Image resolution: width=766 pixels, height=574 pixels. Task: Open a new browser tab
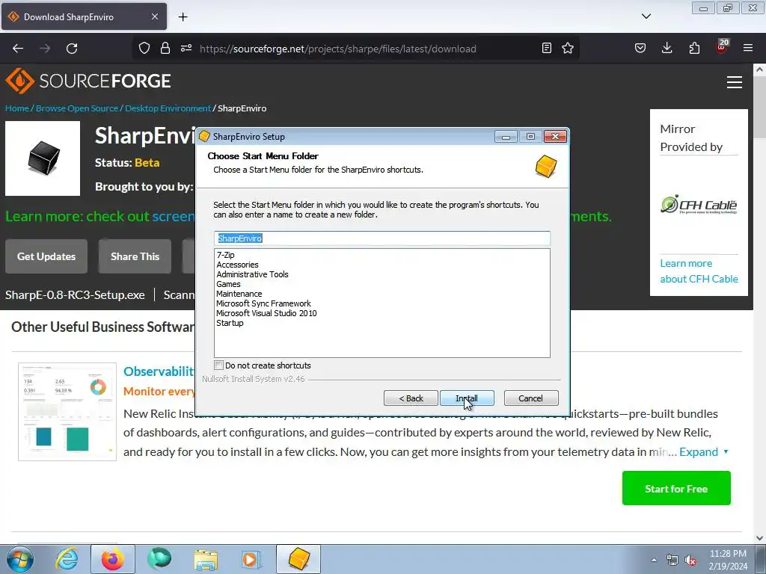point(183,17)
